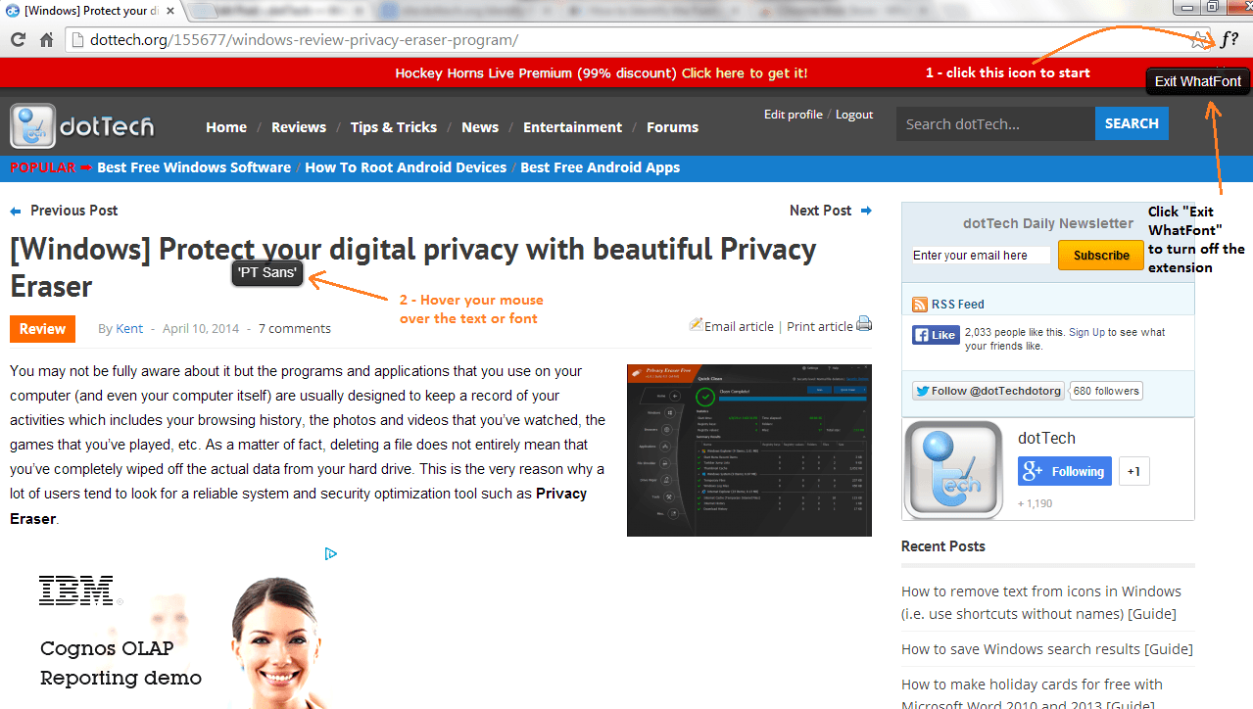Click the Follow @dotTechdotorg Twitter button
This screenshot has width=1253, height=709.
click(x=988, y=391)
